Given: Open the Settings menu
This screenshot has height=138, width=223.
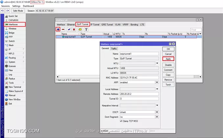Looking at the screenshot, I should (x=16, y=6).
